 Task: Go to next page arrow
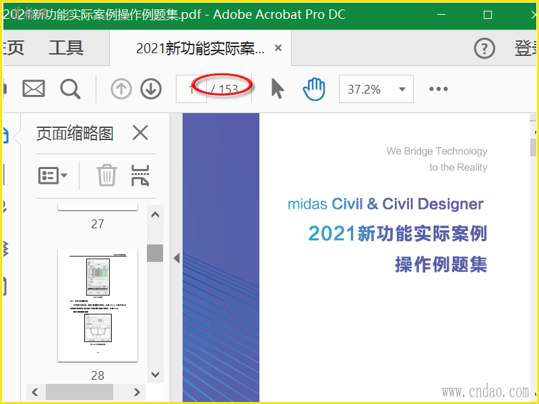tap(151, 89)
